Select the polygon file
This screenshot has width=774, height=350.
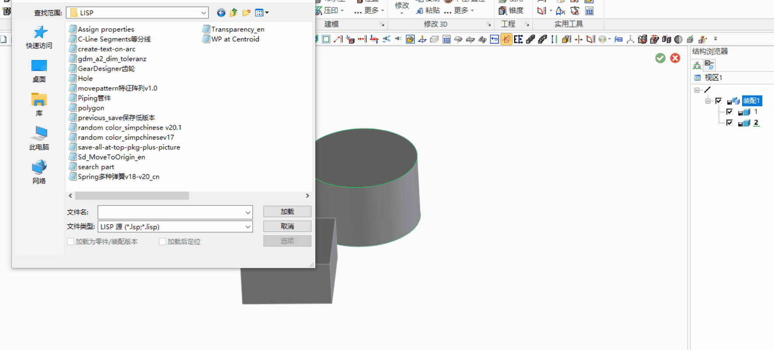[87, 108]
